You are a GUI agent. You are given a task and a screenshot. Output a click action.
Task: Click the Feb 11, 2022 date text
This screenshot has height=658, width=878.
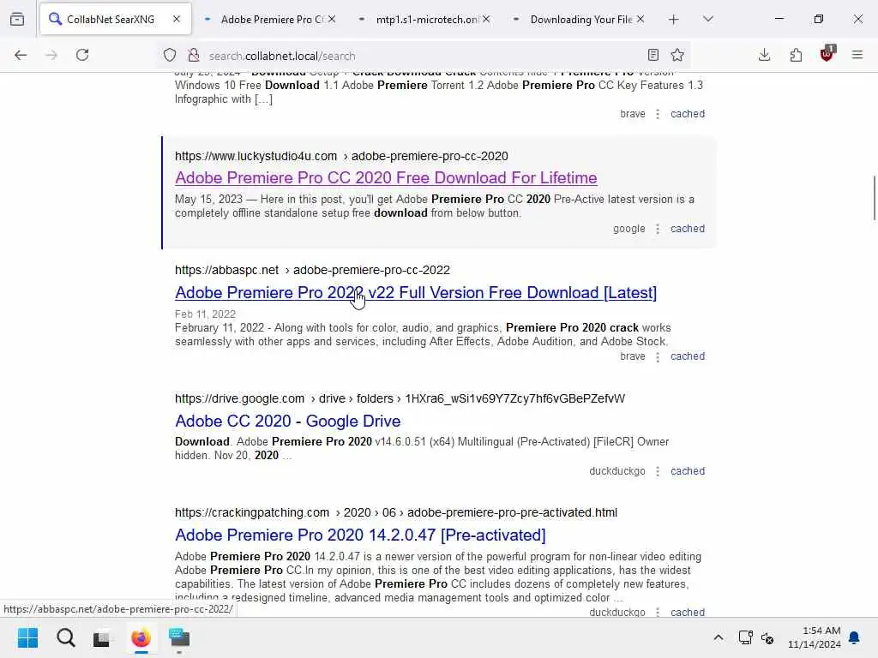click(x=205, y=314)
